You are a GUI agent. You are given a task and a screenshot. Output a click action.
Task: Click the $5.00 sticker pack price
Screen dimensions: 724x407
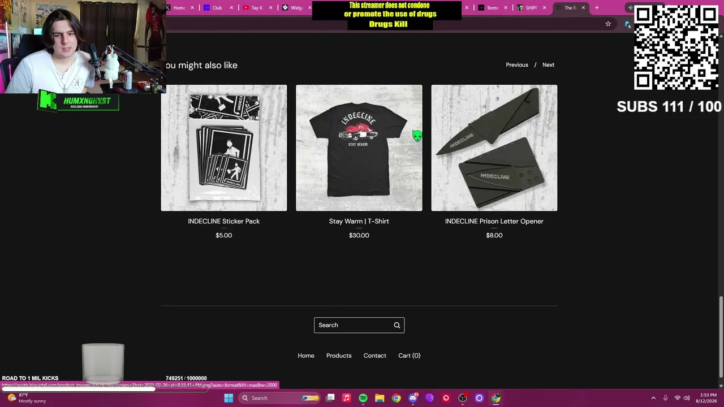coord(224,235)
